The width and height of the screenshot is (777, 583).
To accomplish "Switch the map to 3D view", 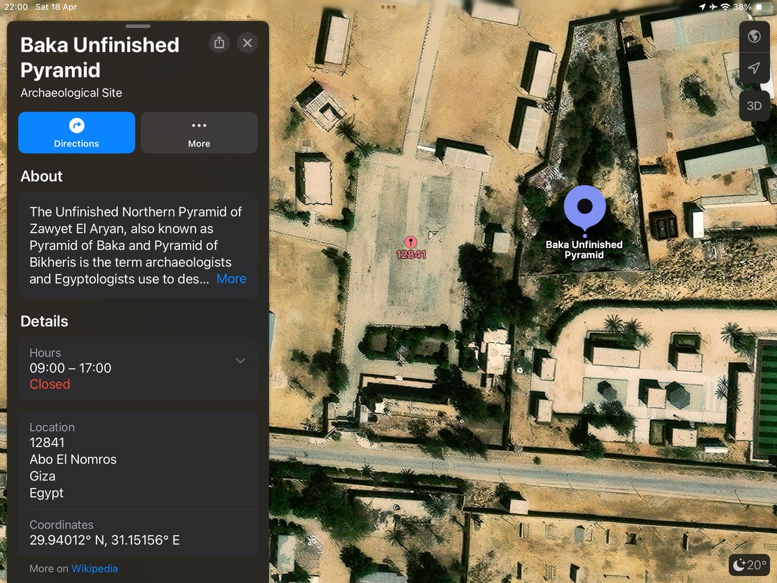I will (754, 106).
